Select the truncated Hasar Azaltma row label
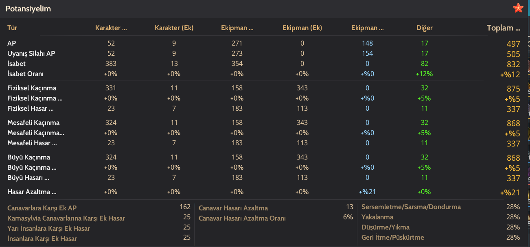The image size is (530, 247). [x=32, y=192]
